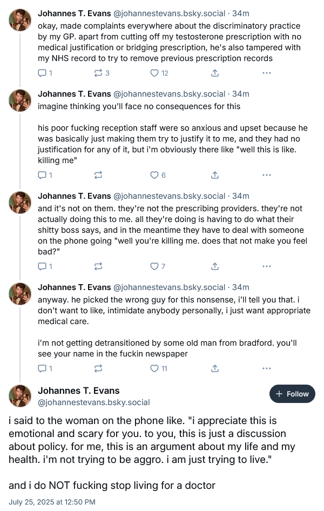324x511 pixels.
Task: Open @johannestevans.bsky.social handle under main post
Action: click(94, 402)
